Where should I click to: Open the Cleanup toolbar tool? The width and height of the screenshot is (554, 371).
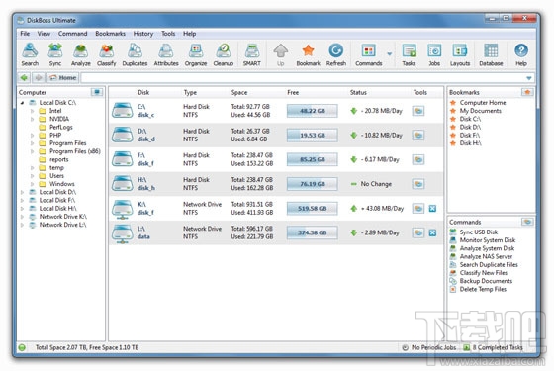click(224, 54)
